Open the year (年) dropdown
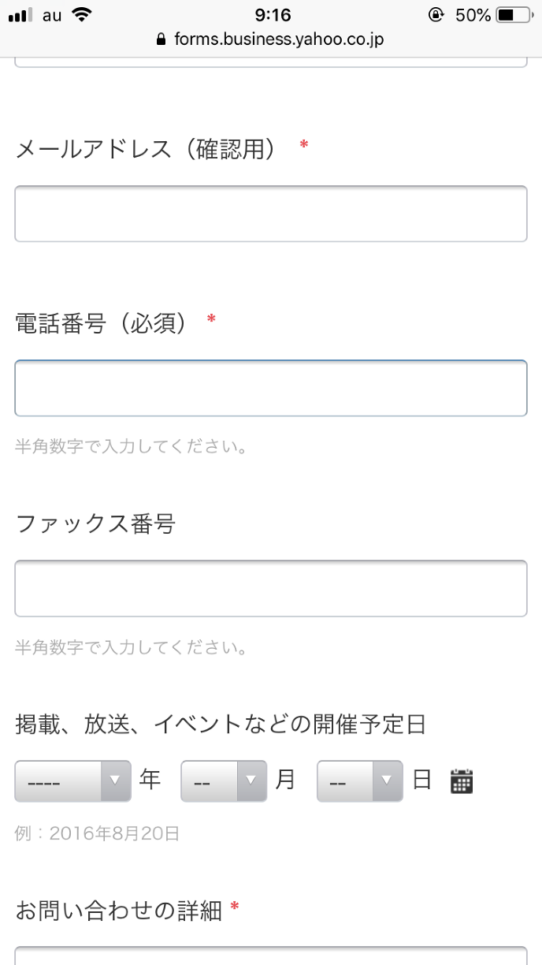 coord(72,781)
